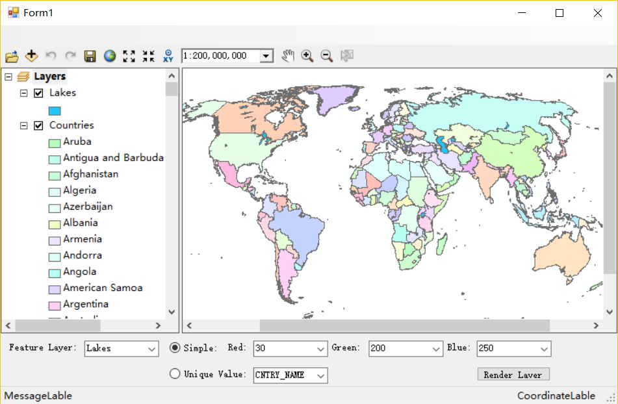
Task: Select Antigua and Barbuda legend entry
Action: [x=113, y=158]
